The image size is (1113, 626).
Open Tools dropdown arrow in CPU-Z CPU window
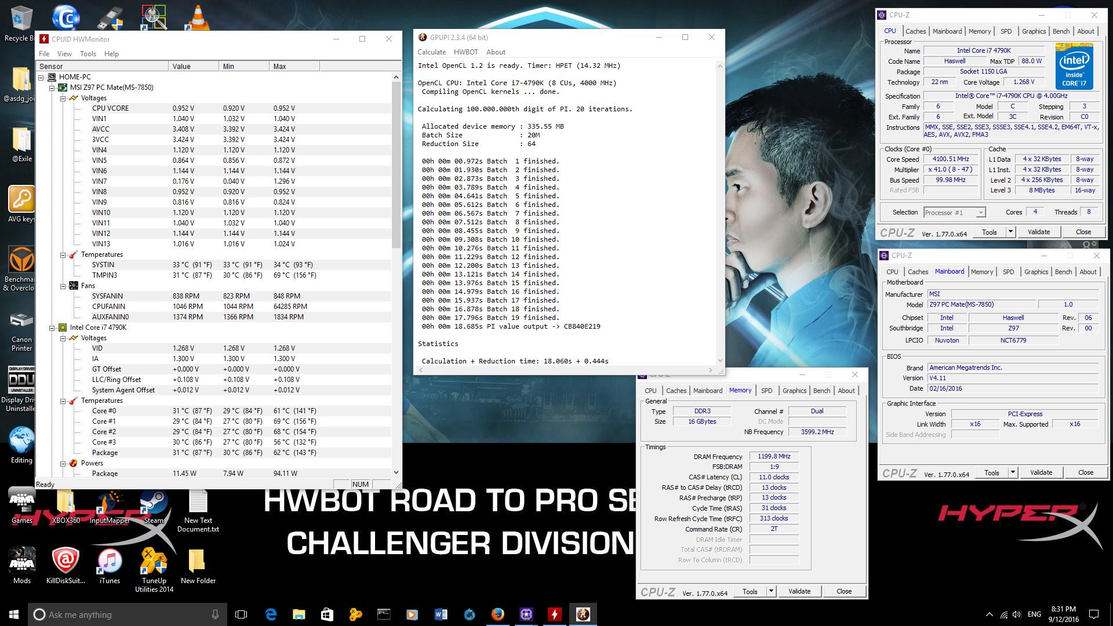click(x=1010, y=232)
